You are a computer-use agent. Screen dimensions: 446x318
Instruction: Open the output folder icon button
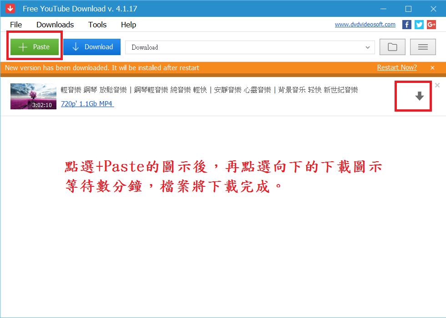click(x=392, y=47)
